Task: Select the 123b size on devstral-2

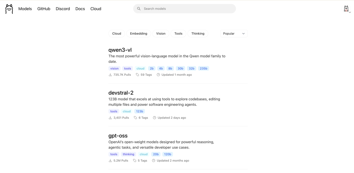Action: 140,111
